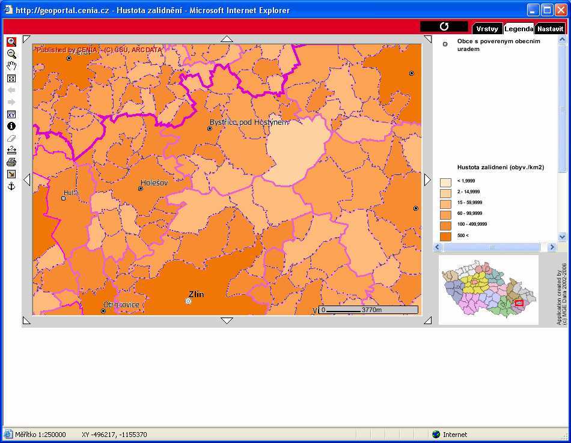Click the Hulín town marker
This screenshot has height=443, width=571.
pyautogui.click(x=64, y=198)
